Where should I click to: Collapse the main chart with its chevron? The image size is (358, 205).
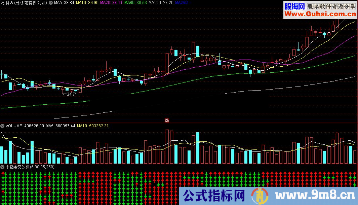(x=50, y=3)
